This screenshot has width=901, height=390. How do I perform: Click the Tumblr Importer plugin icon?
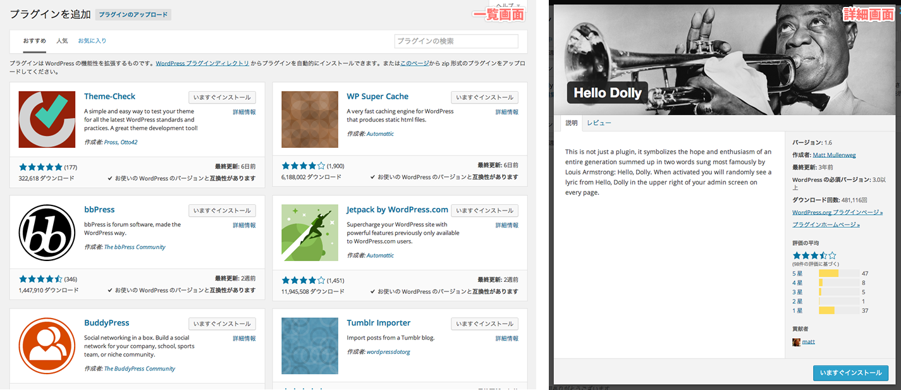[x=310, y=346]
